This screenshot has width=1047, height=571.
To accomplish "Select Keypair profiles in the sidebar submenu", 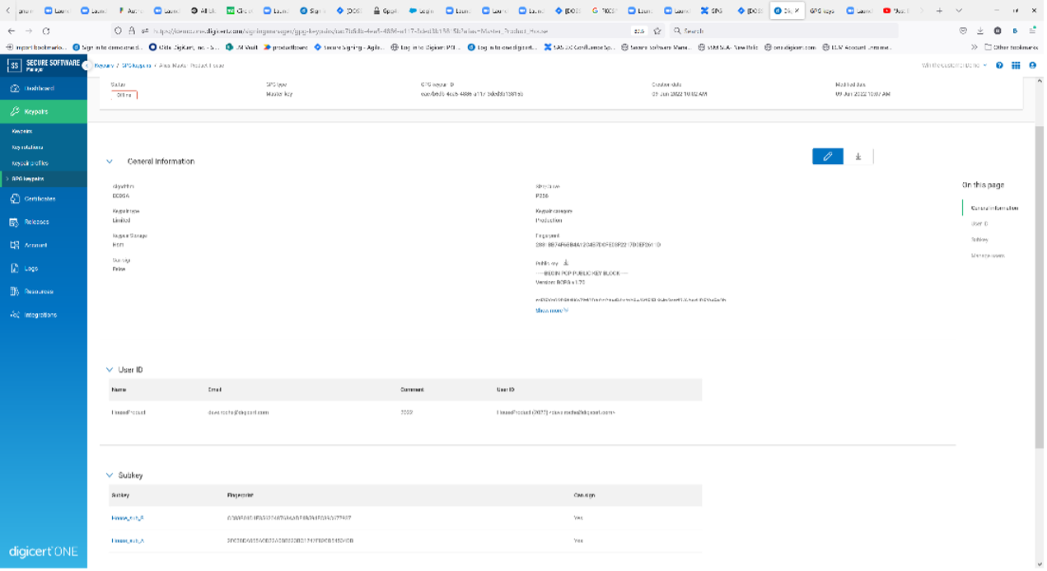I will tap(30, 163).
